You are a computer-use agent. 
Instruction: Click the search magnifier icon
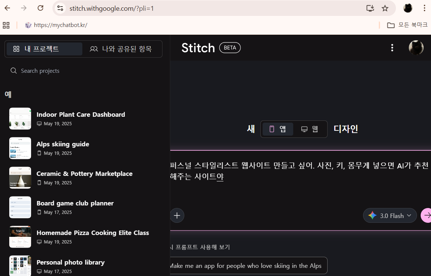coord(13,71)
